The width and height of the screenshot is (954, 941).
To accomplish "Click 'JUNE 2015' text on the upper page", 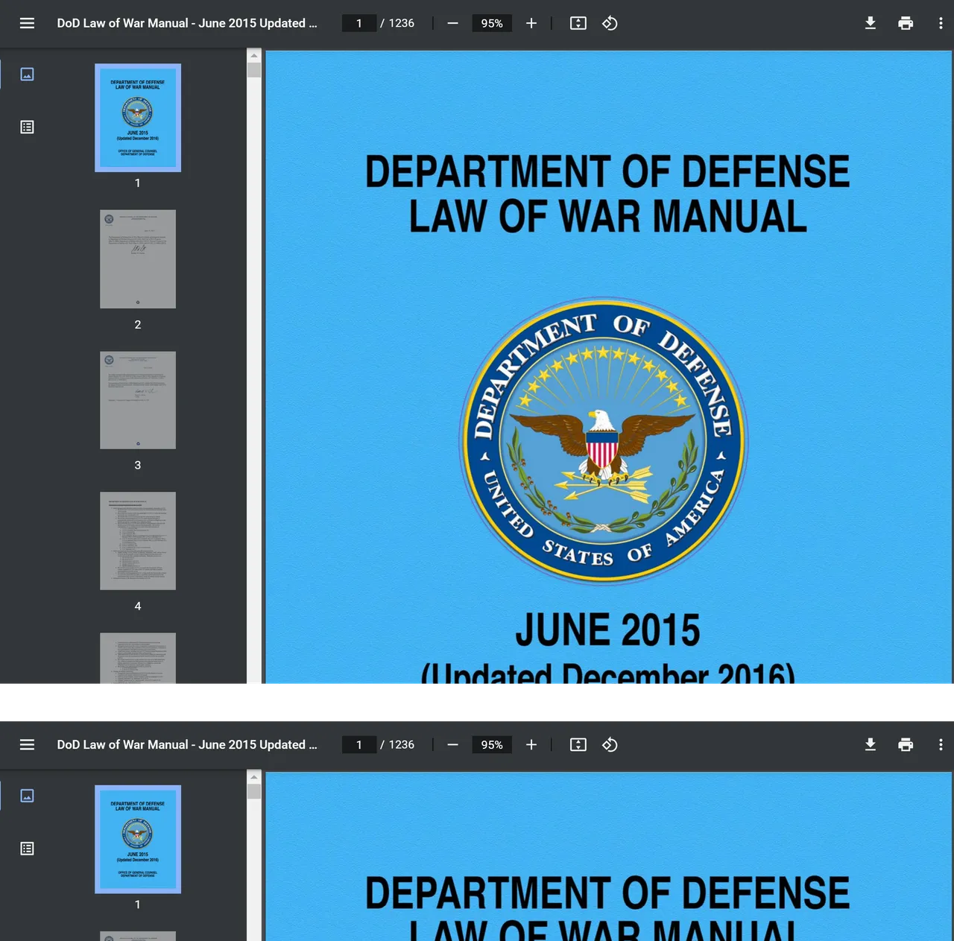I will [607, 630].
